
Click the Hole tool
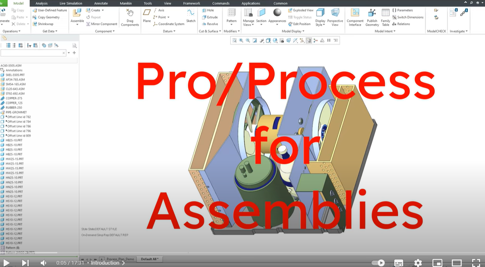208,10
